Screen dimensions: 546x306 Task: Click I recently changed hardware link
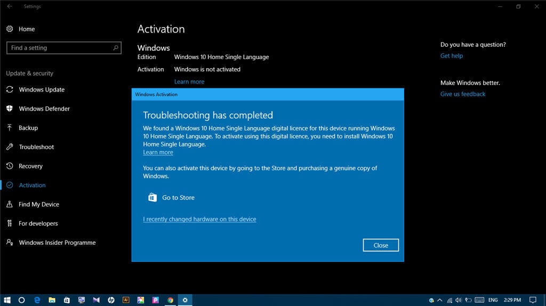pos(199,219)
